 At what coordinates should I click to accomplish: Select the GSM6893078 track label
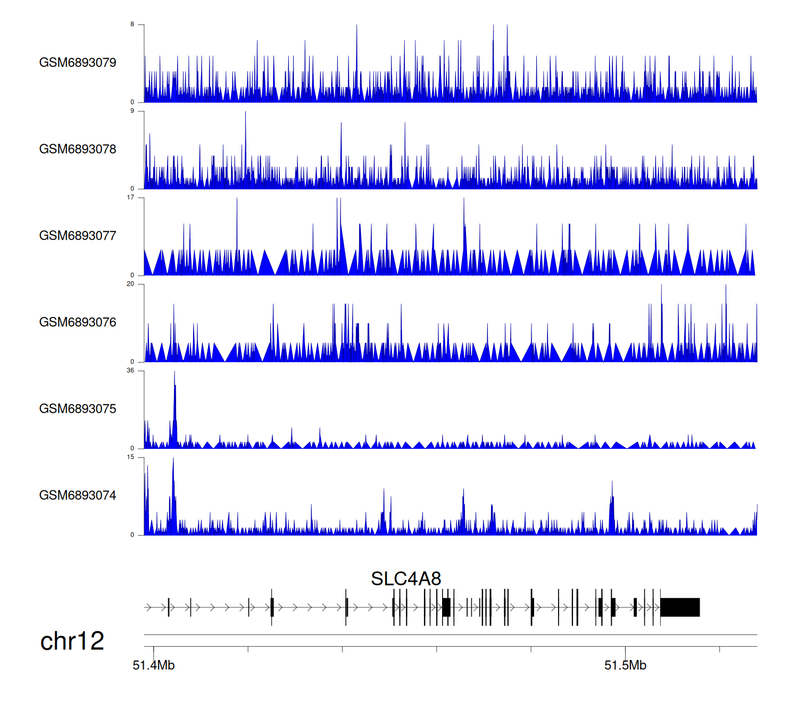click(78, 149)
